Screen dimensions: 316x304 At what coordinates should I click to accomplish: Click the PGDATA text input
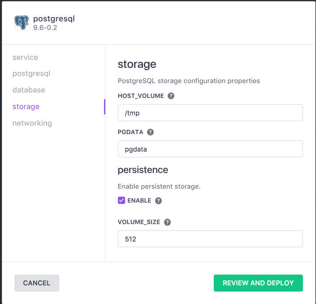210,149
